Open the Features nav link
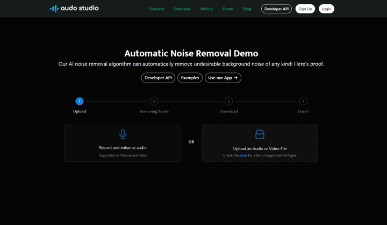This screenshot has height=225, width=387. (x=156, y=9)
